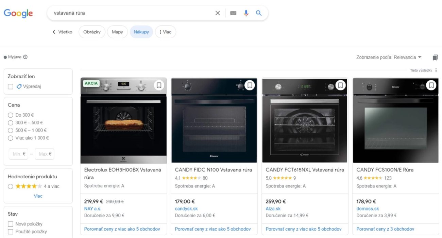Save CANDY FCT615NXL with bookmark icon

point(340,85)
